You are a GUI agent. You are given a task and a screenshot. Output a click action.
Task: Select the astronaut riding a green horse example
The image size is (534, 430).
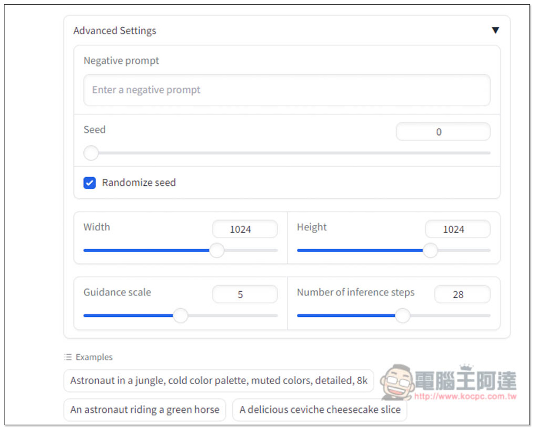145,410
